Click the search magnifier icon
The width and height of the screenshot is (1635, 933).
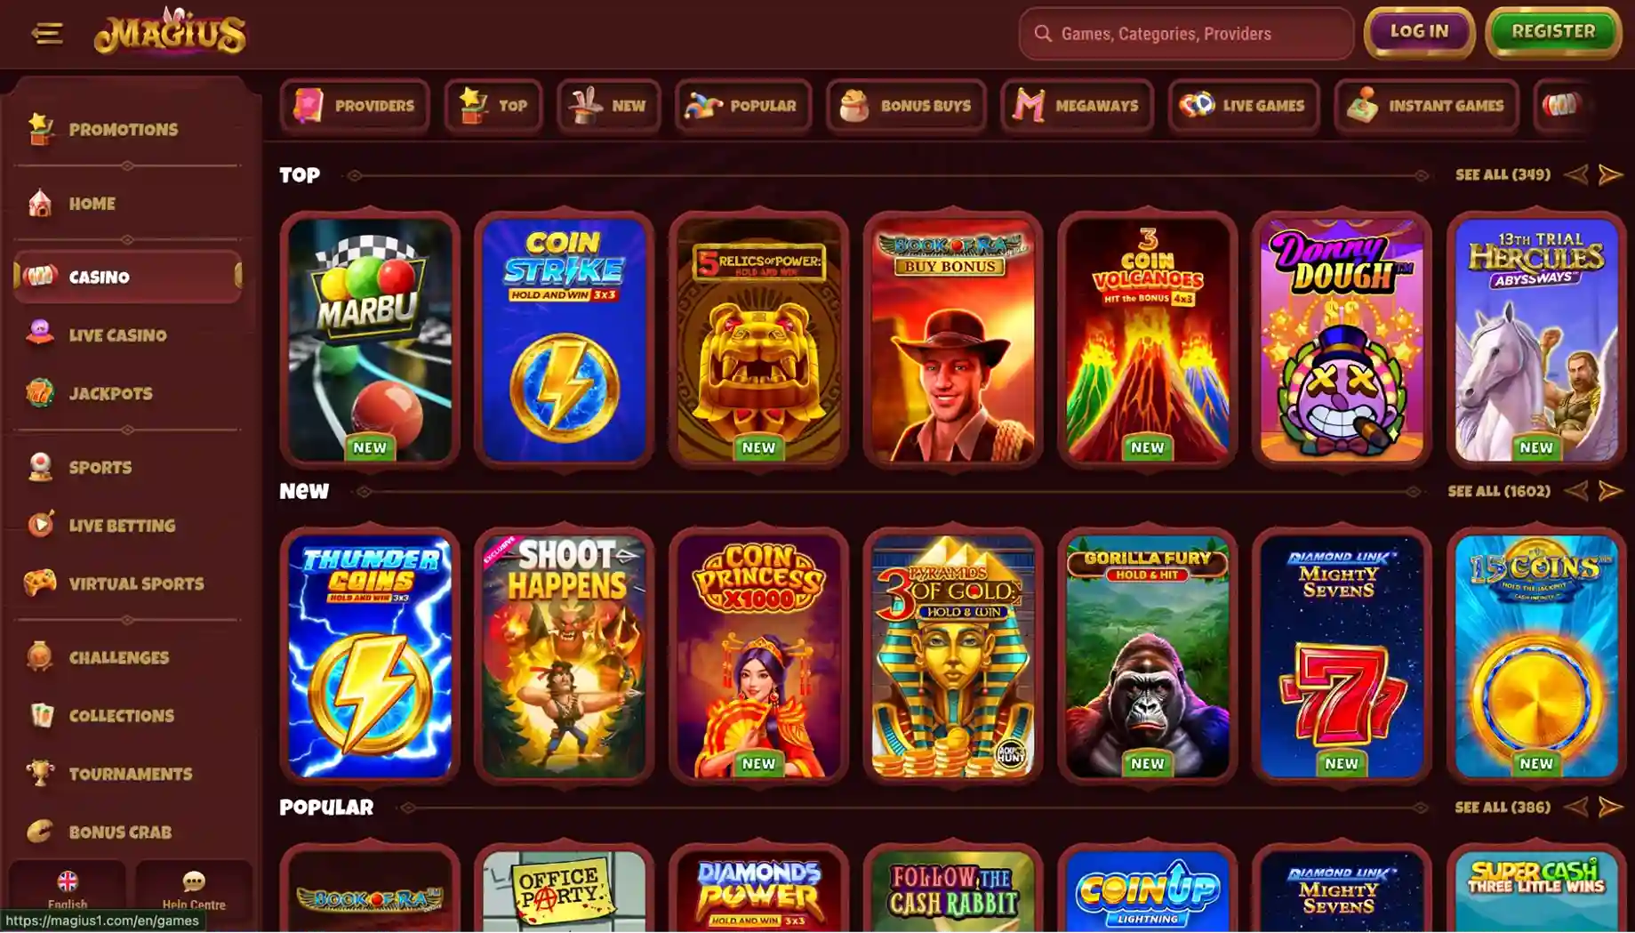[x=1043, y=34]
